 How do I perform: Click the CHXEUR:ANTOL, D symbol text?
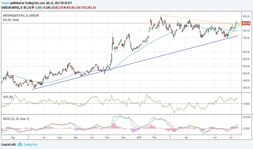pos(12,8)
